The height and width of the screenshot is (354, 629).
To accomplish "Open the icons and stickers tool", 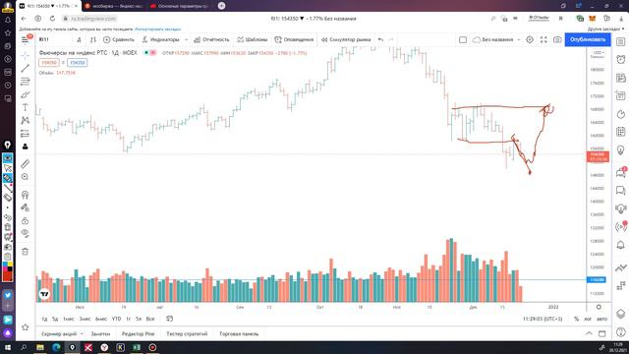I will [x=25, y=147].
